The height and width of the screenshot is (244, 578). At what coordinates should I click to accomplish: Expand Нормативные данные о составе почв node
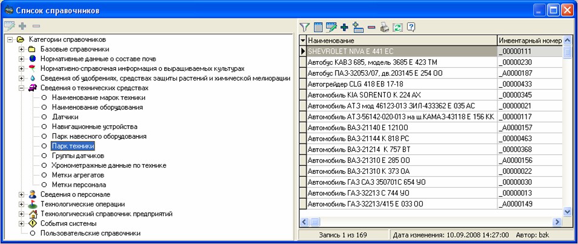[x=21, y=59]
